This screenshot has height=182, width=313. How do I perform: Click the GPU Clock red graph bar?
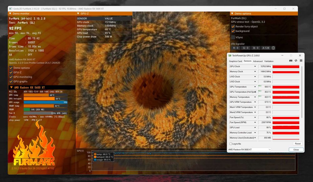pos(286,67)
